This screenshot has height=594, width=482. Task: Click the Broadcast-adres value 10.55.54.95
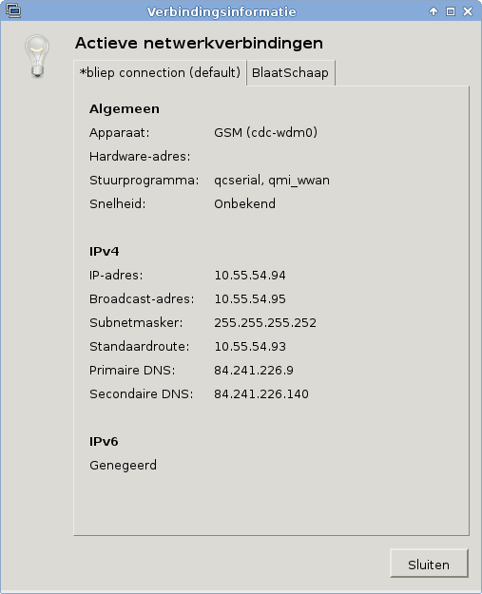tap(250, 298)
